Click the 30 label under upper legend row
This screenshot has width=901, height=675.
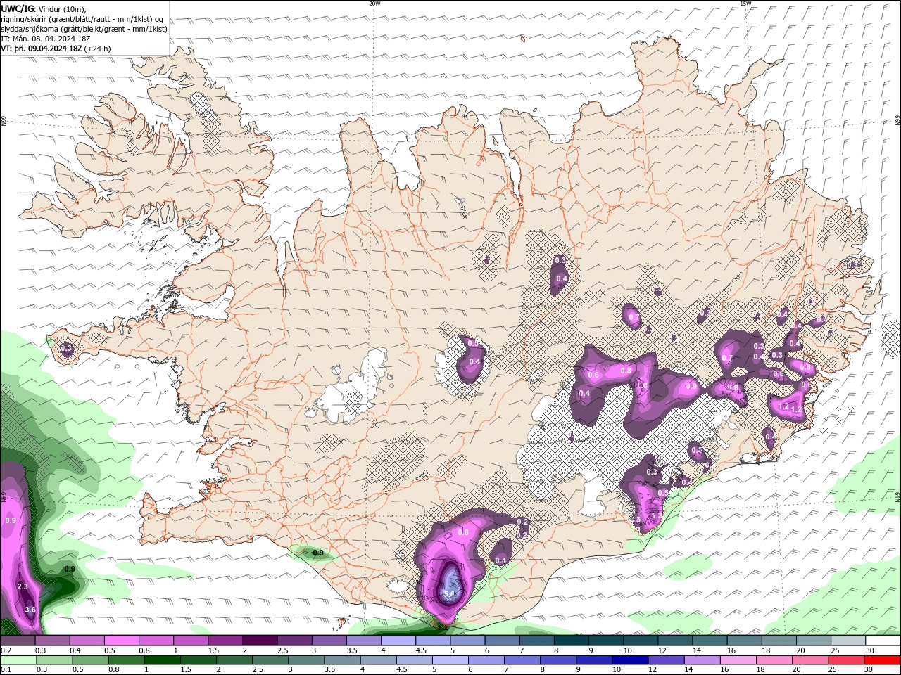pos(870,650)
